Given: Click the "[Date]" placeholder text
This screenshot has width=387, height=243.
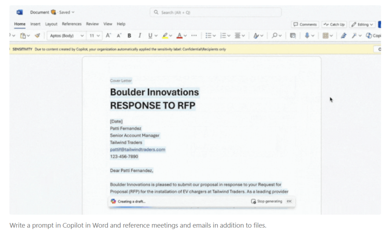Looking at the screenshot, I should [116, 121].
